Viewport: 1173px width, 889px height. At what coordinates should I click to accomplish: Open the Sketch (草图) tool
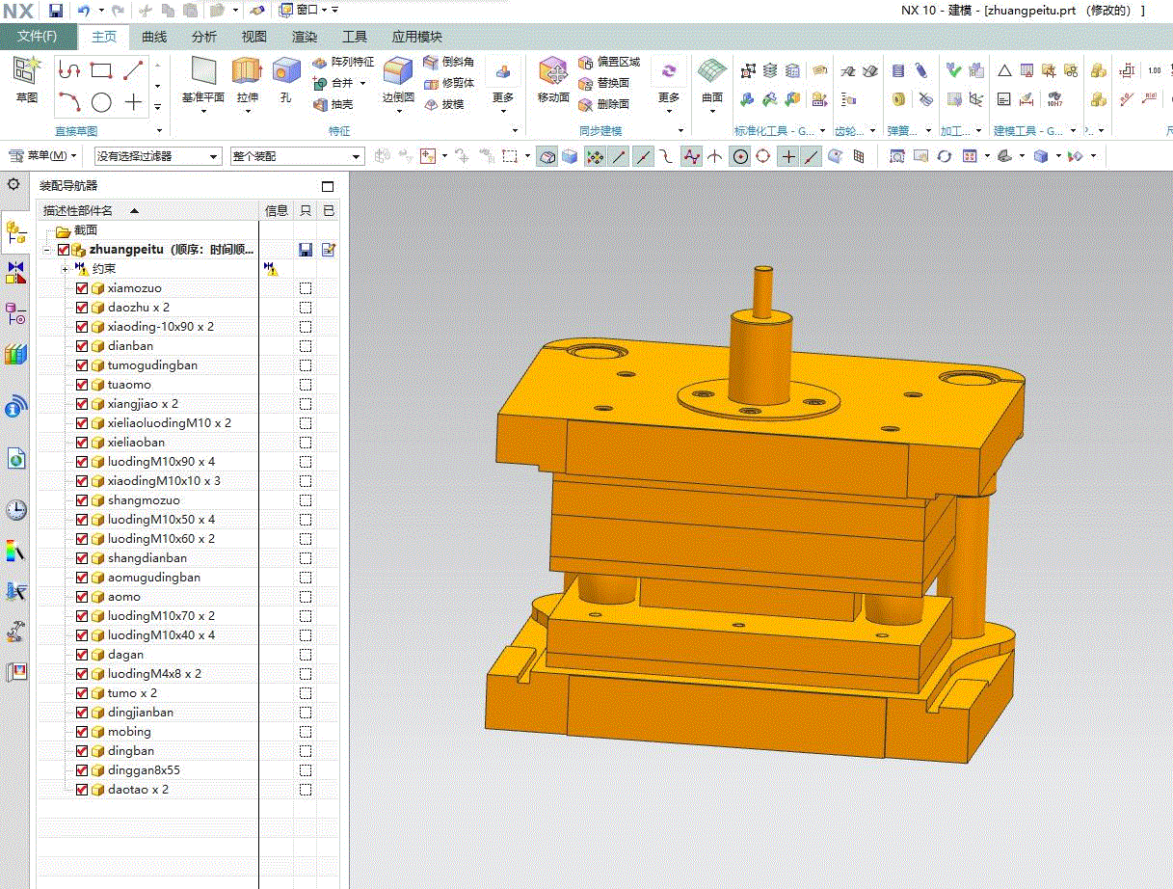[x=27, y=73]
